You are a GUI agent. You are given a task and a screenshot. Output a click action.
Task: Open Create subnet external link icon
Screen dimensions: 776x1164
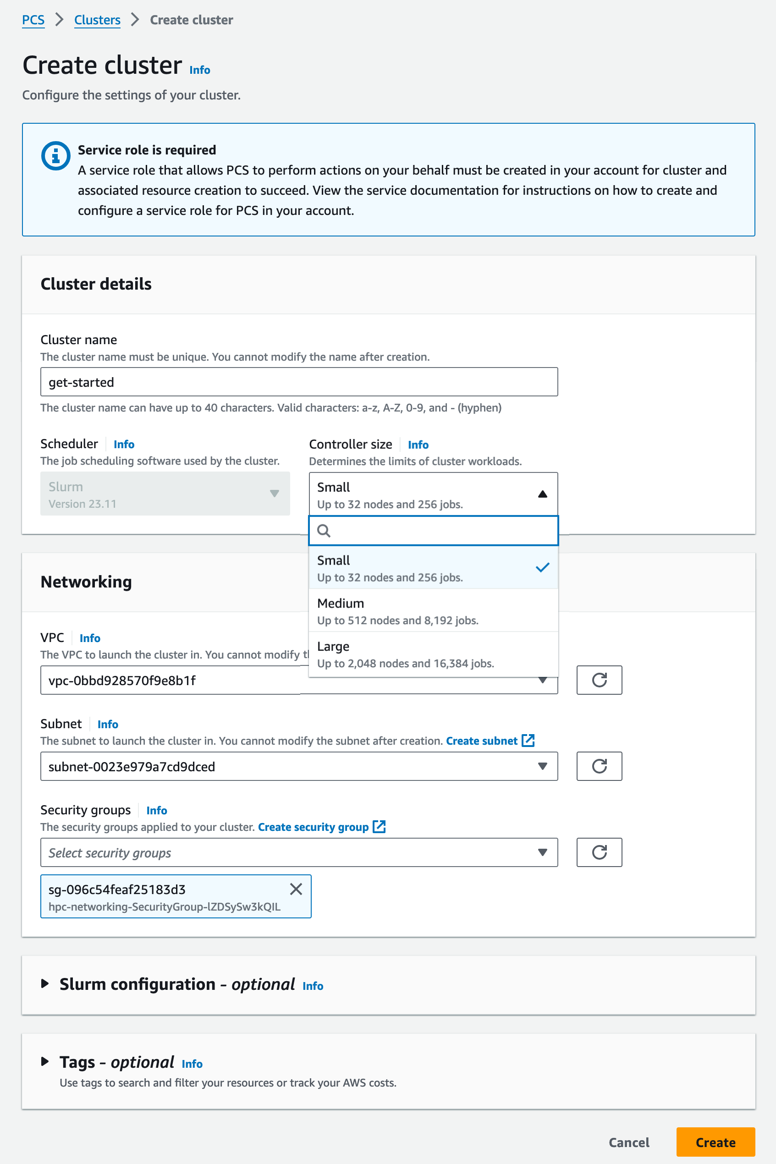coord(528,740)
